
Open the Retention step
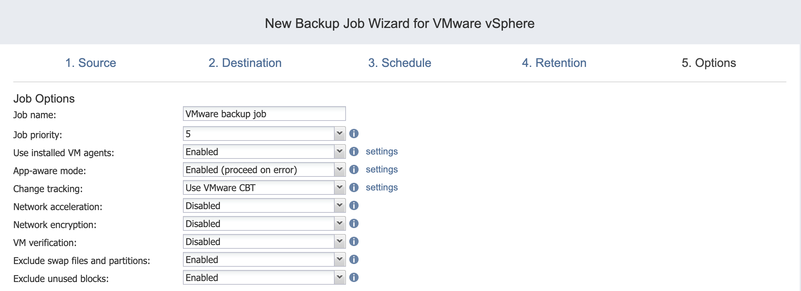click(554, 63)
